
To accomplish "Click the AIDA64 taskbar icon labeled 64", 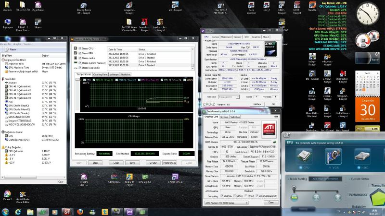I will [x=67, y=212].
